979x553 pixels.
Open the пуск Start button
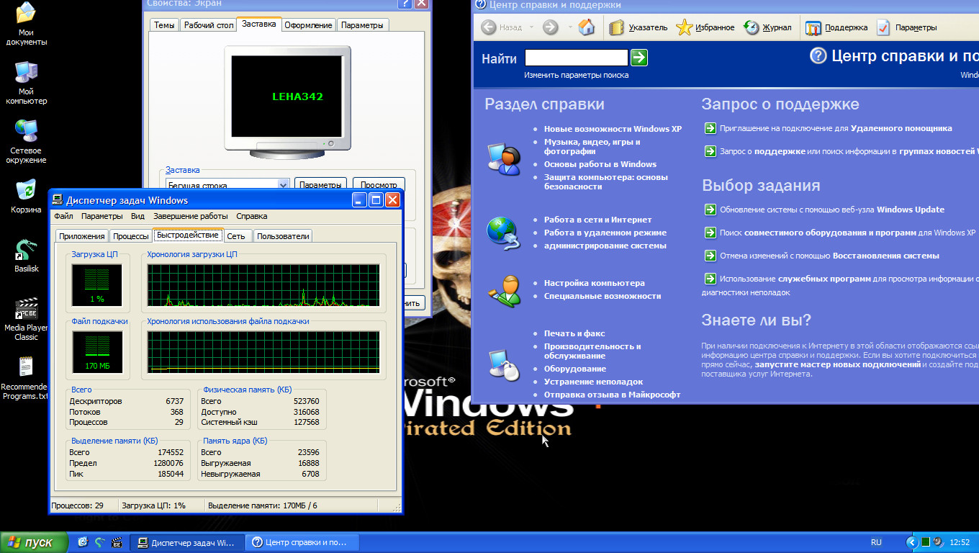pyautogui.click(x=34, y=542)
